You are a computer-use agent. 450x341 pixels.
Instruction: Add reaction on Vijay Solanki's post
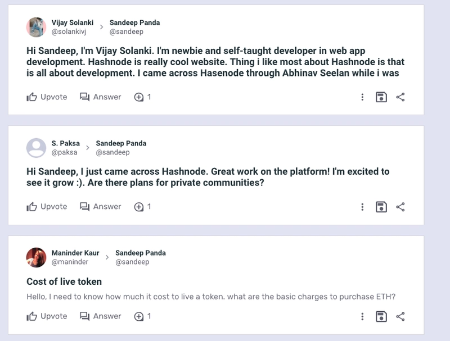pyautogui.click(x=143, y=97)
